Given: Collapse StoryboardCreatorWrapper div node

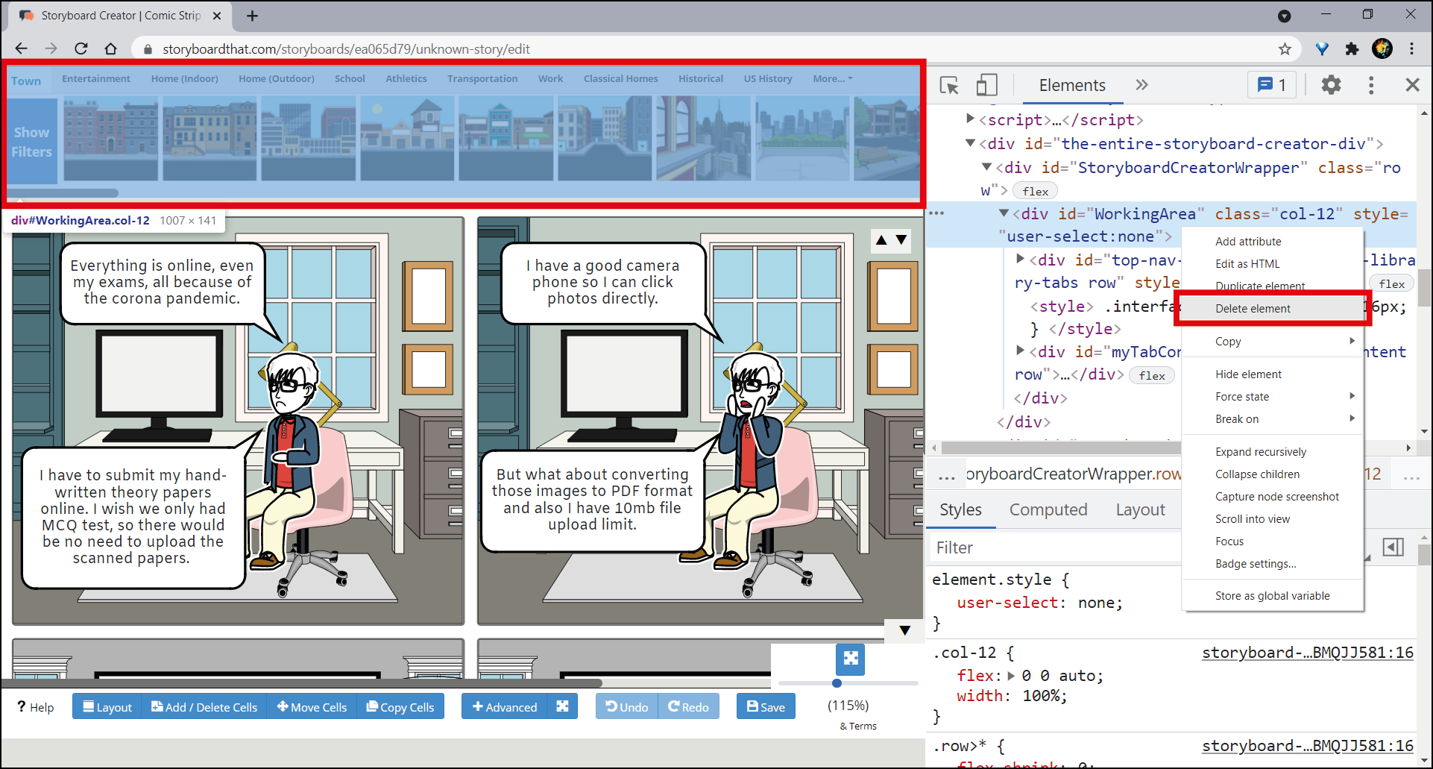Looking at the screenshot, I should click(x=986, y=166).
